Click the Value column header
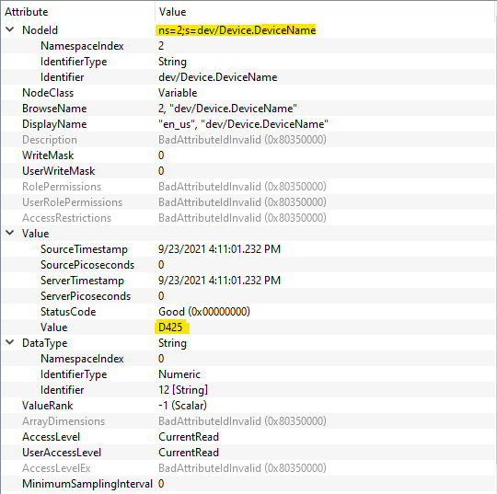 (326, 12)
